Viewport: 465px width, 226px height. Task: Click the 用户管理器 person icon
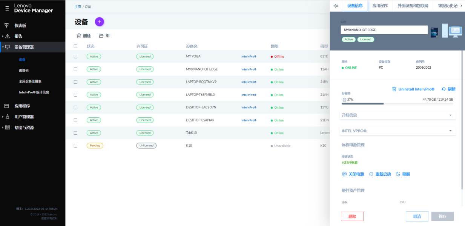7,117
